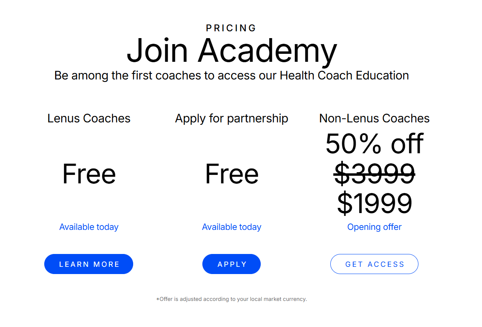Select the 'Non-Lenus Coaches' plan title
Viewport: 482px width, 327px height.
click(x=374, y=118)
